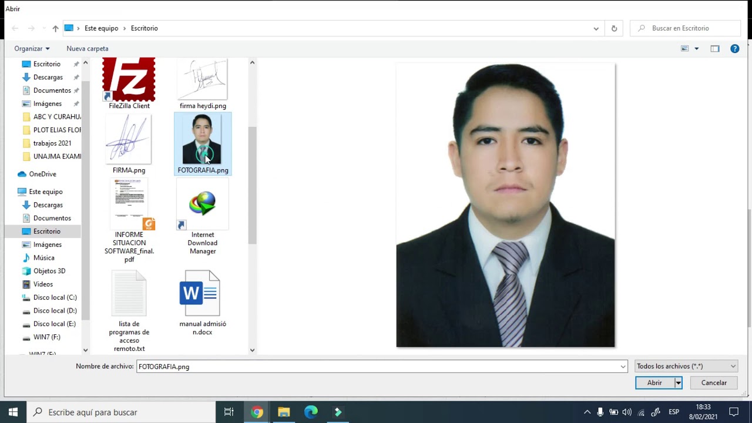The height and width of the screenshot is (423, 752).
Task: Select Este equipo in address breadcrumb
Action: 101,28
